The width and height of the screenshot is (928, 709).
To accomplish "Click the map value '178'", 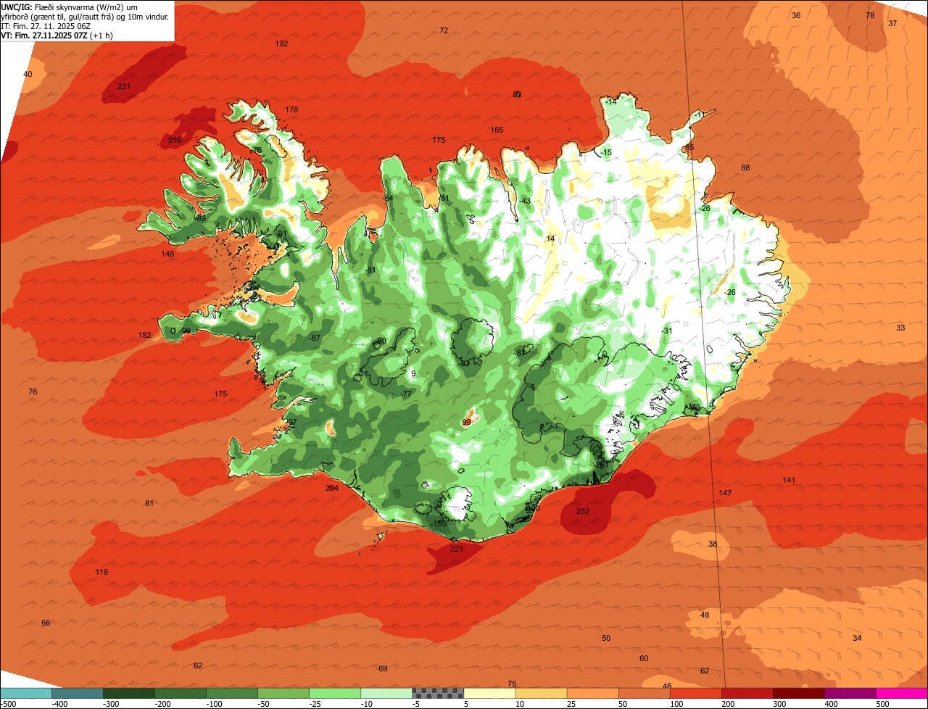I will click(291, 109).
